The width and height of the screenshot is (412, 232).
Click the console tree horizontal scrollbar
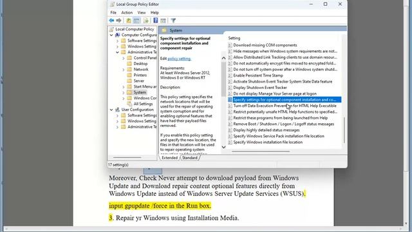127,157
